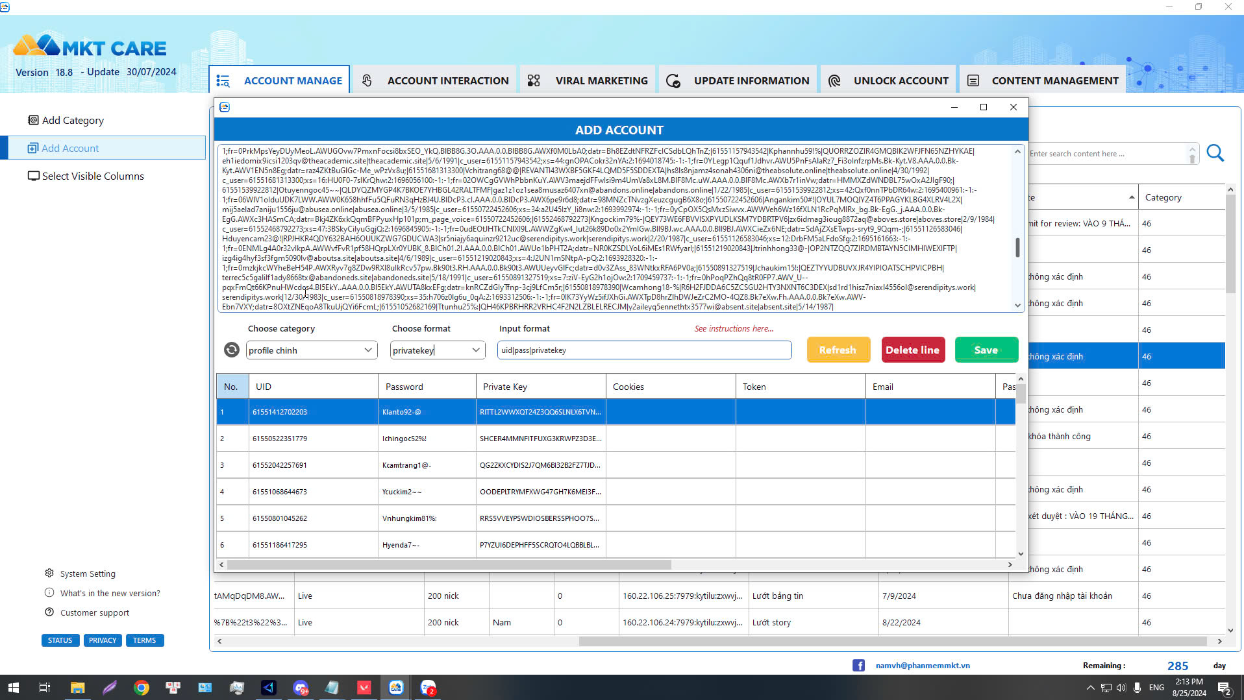Click the Add Account plus icon
Screen dimensions: 1244x700
pyautogui.click(x=33, y=148)
